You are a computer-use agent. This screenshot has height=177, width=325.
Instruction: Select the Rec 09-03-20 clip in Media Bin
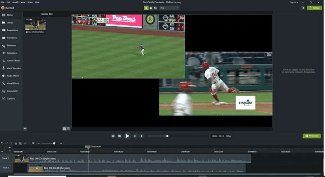pyautogui.click(x=35, y=26)
